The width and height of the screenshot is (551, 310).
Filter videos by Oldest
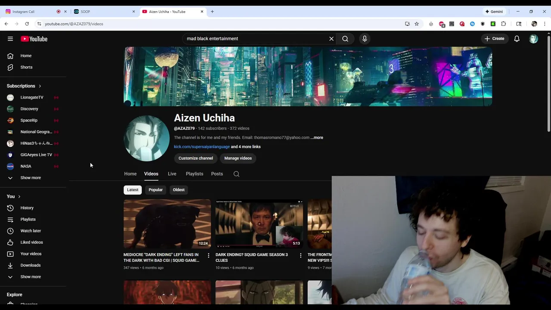(x=179, y=190)
